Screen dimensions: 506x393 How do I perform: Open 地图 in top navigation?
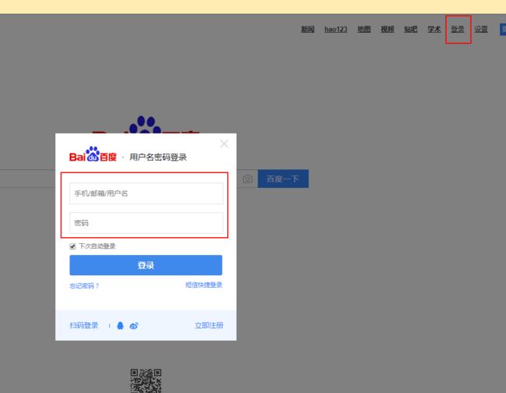pos(364,30)
